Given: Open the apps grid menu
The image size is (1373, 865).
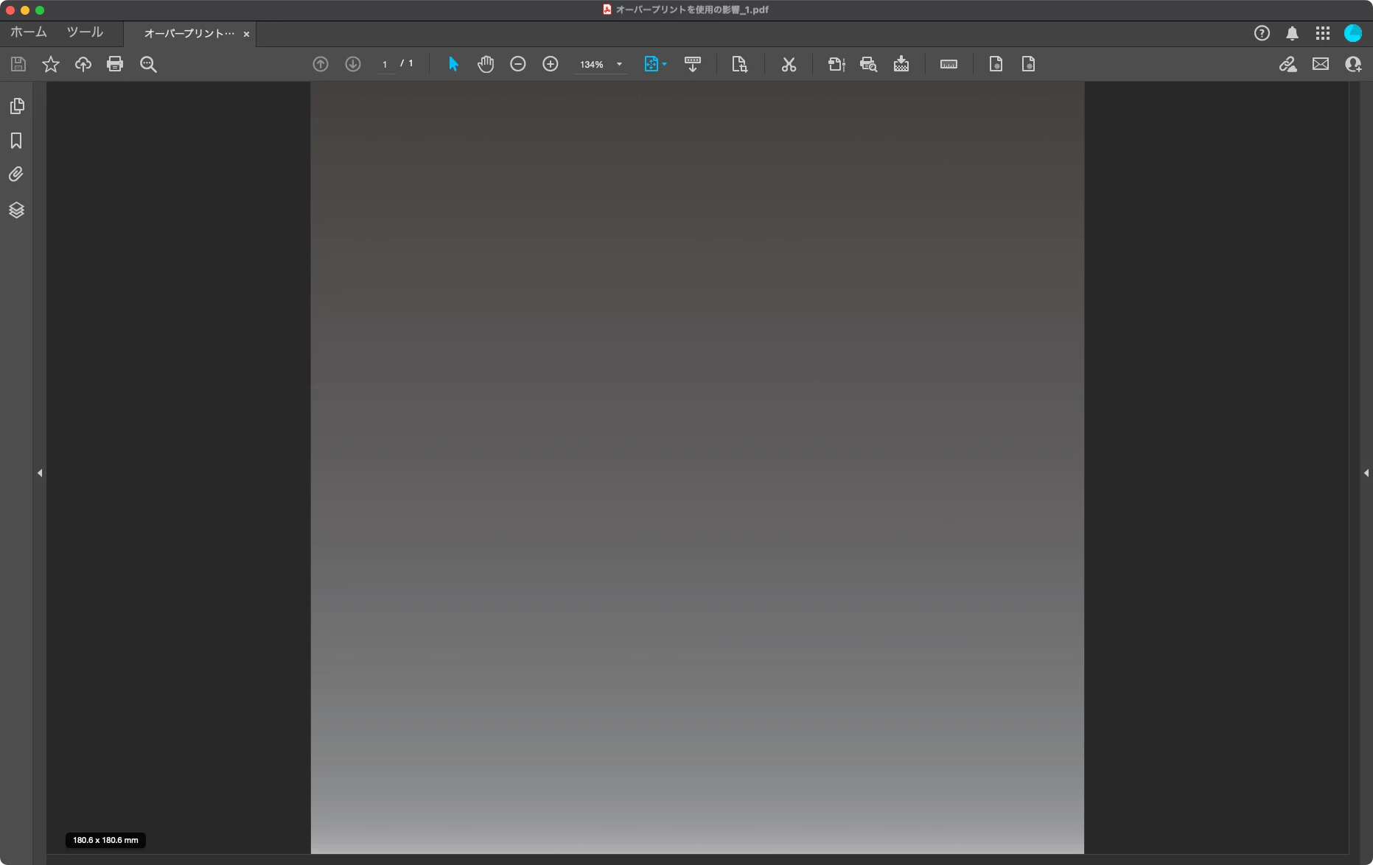Looking at the screenshot, I should click(x=1323, y=33).
